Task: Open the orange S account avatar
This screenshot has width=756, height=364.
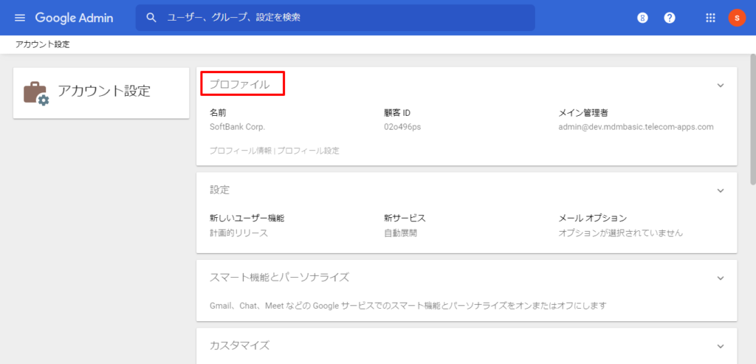Action: 737,18
